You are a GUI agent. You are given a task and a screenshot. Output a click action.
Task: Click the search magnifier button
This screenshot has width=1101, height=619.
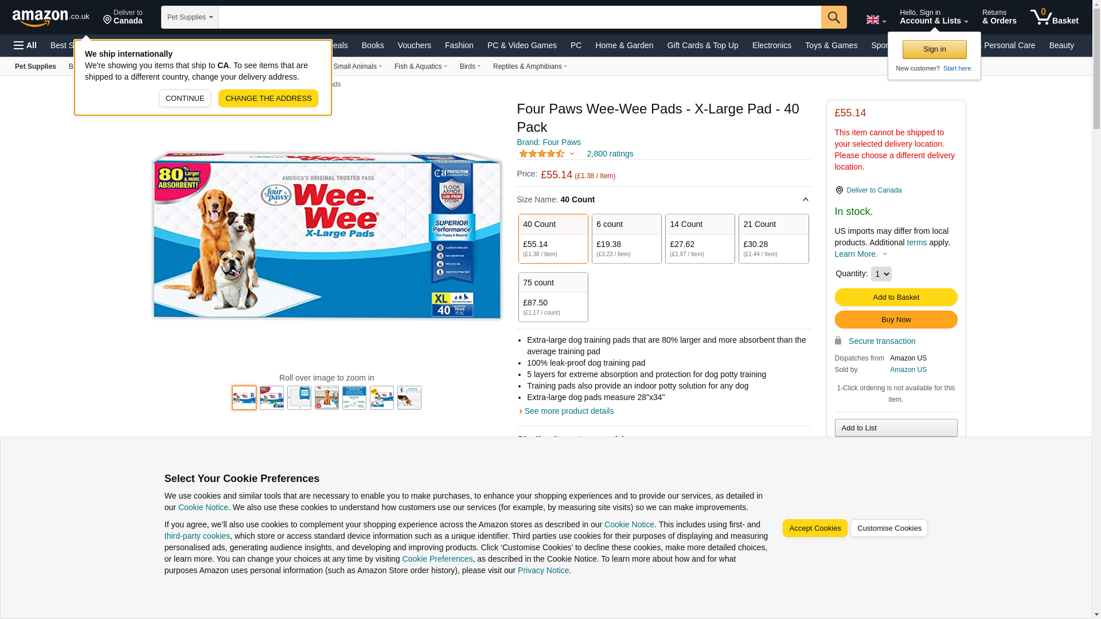(x=834, y=17)
